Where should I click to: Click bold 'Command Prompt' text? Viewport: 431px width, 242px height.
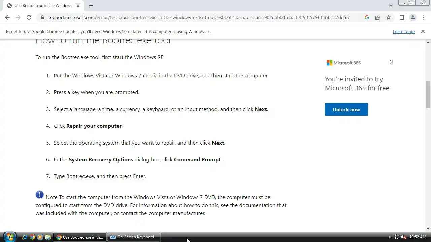[197, 160]
